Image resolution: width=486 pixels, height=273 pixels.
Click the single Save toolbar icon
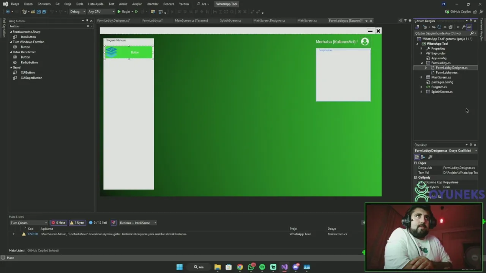click(38, 12)
